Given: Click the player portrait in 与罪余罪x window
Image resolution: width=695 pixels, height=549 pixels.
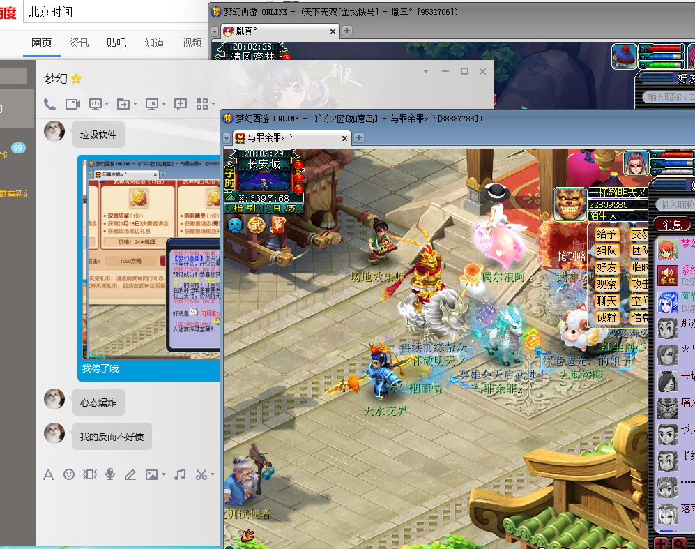Looking at the screenshot, I should tap(636, 163).
